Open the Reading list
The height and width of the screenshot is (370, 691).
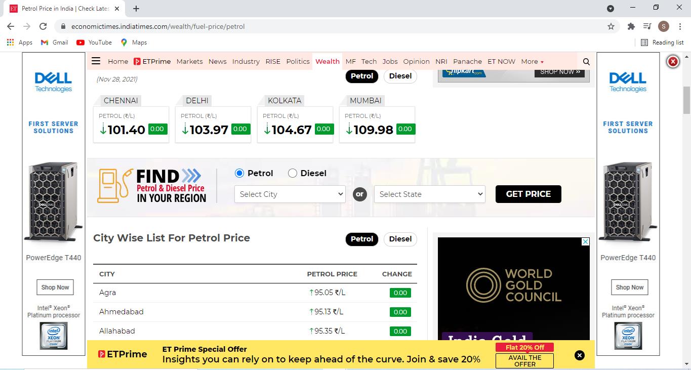tap(662, 43)
